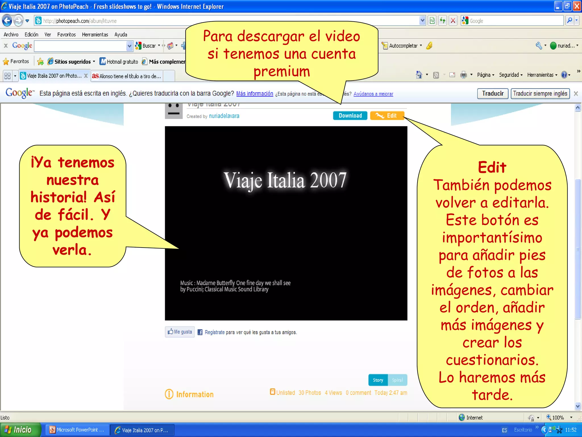Click the green Refresh icon
This screenshot has height=437, width=582.
(442, 21)
